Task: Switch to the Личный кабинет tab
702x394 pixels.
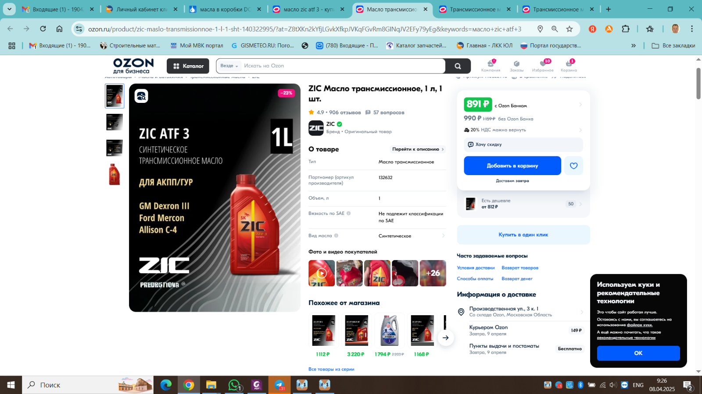Action: (141, 9)
